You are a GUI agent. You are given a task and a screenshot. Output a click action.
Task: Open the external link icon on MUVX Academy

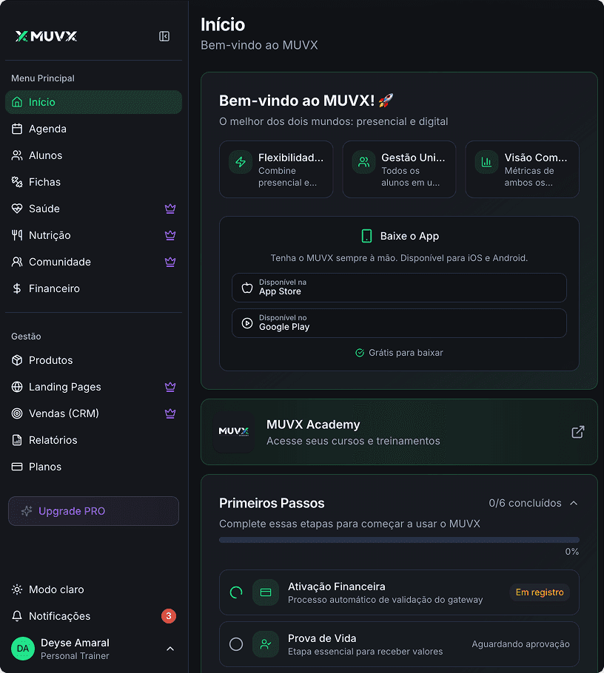click(x=577, y=431)
